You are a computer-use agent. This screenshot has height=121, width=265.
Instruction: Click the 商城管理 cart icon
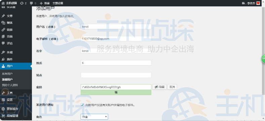click(x=3, y=116)
